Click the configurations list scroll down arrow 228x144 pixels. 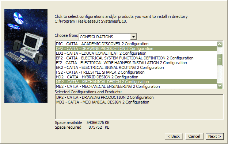(x=220, y=85)
